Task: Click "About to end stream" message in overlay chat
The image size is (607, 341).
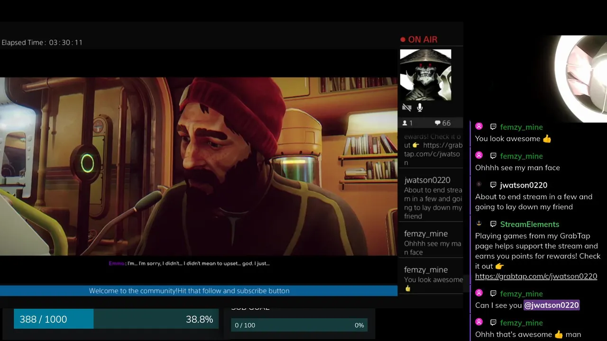Action: 533,202
